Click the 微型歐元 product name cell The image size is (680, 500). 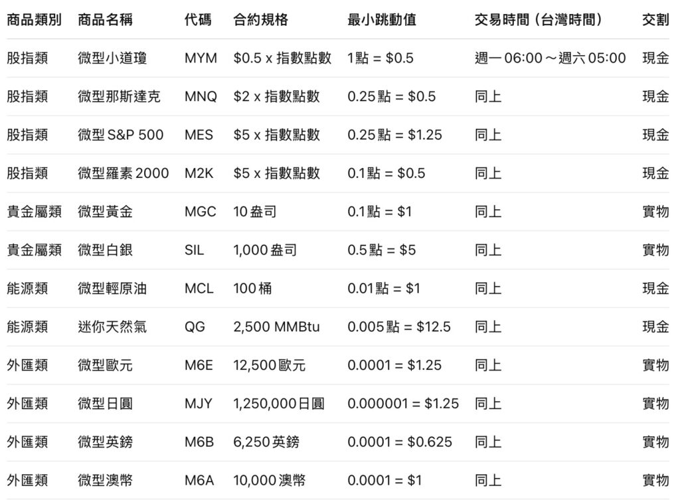(x=105, y=365)
